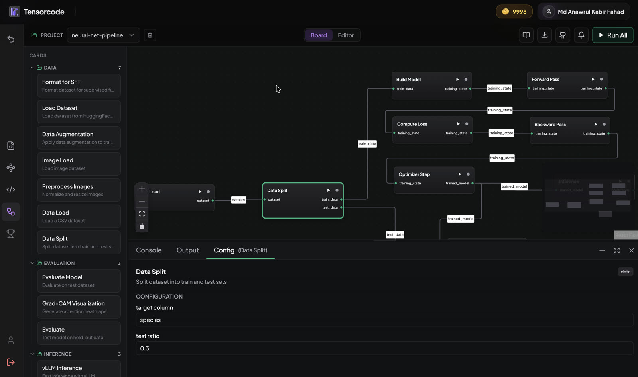The height and width of the screenshot is (377, 638).
Task: Open notifications with the bell icon
Action: coord(581,35)
